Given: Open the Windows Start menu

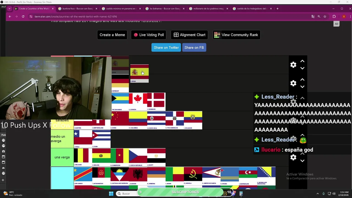Looking at the screenshot, I should (x=111, y=194).
